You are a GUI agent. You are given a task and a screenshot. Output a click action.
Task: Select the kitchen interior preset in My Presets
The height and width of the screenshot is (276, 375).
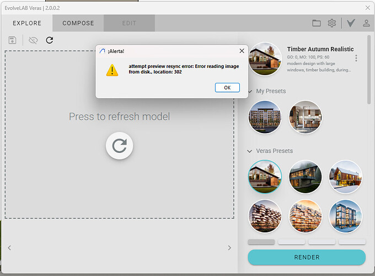click(x=305, y=117)
